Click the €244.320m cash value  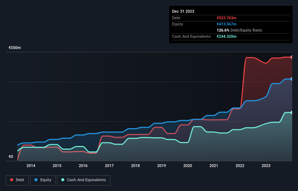pyautogui.click(x=226, y=36)
